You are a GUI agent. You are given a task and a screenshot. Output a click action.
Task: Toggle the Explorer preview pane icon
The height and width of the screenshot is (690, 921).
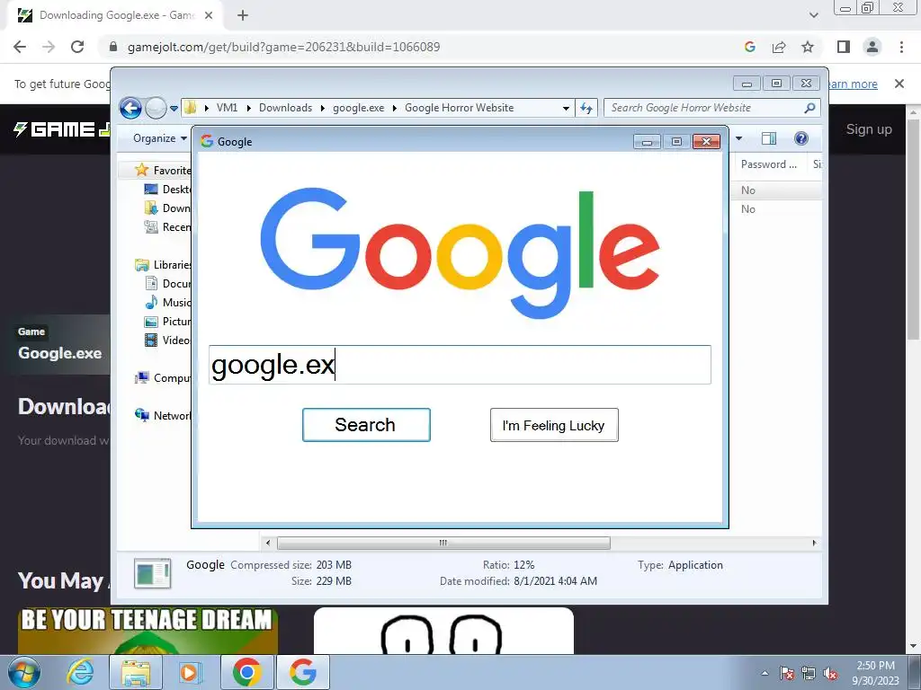click(x=769, y=138)
